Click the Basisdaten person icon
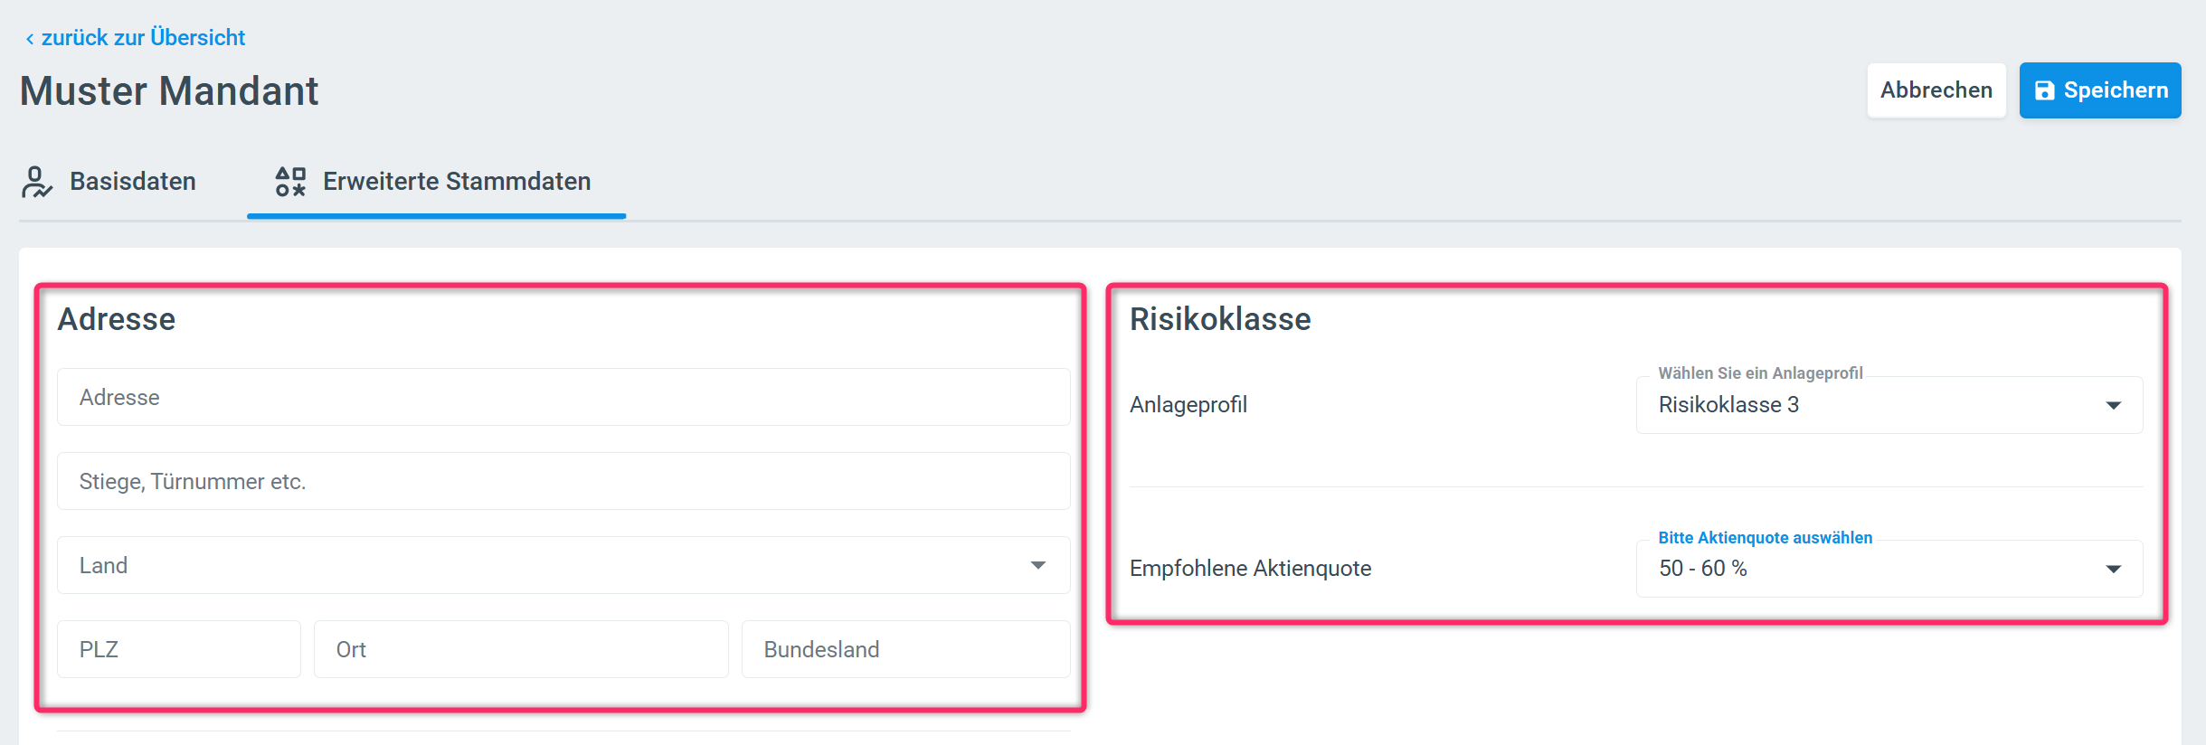 36,182
